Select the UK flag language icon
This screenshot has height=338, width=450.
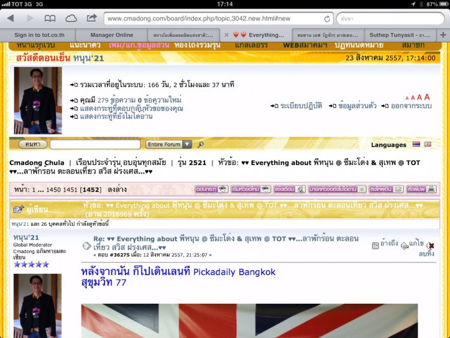click(428, 144)
